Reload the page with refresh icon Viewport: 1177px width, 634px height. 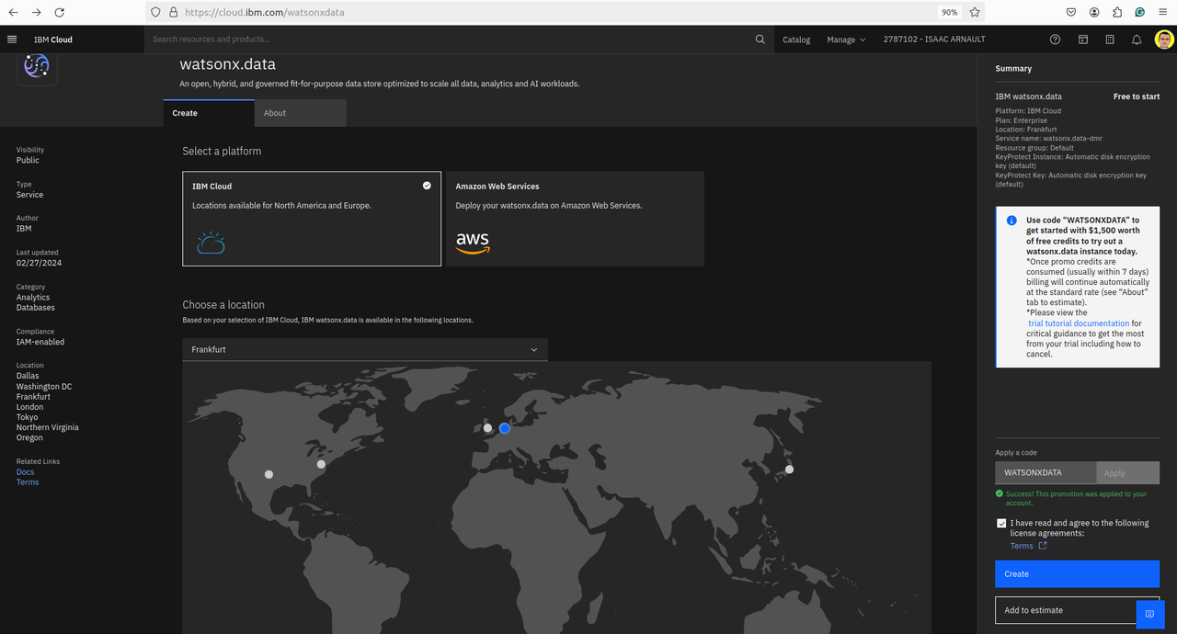pos(60,12)
